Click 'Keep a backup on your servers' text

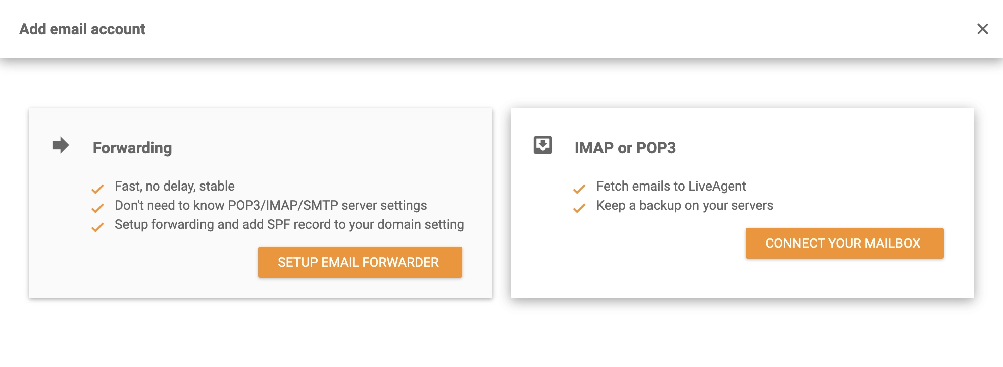click(685, 205)
